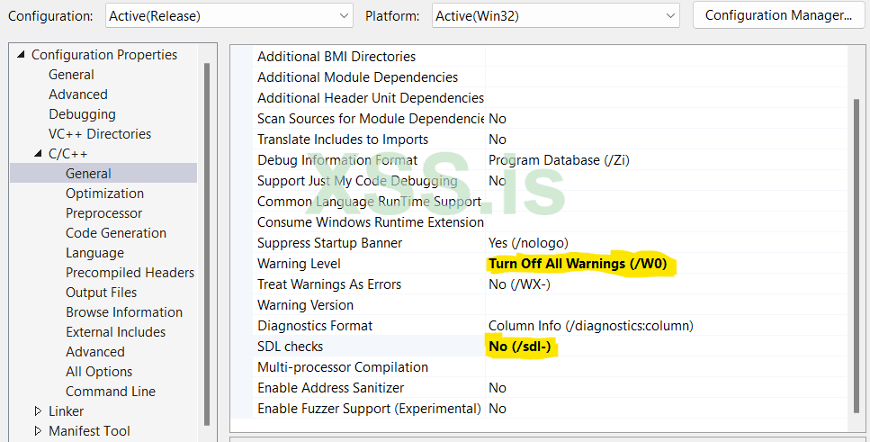870x442 pixels.
Task: Expand the Linker tree node
Action: 38,411
